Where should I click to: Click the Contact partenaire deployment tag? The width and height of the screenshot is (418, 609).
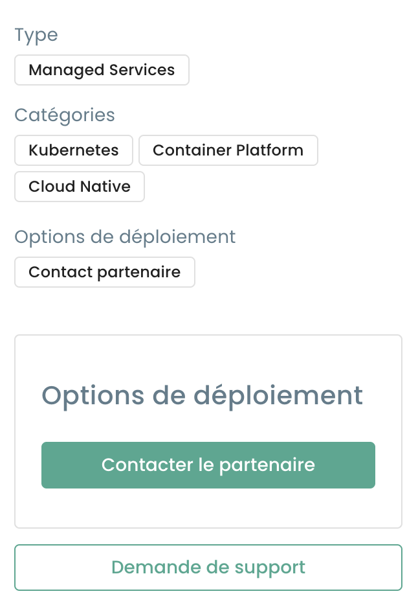[x=104, y=272]
